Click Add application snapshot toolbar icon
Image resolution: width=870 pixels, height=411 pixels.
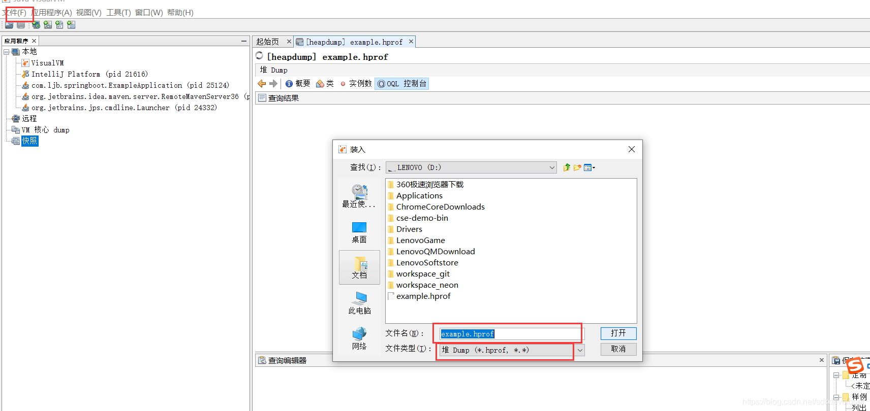click(x=71, y=25)
